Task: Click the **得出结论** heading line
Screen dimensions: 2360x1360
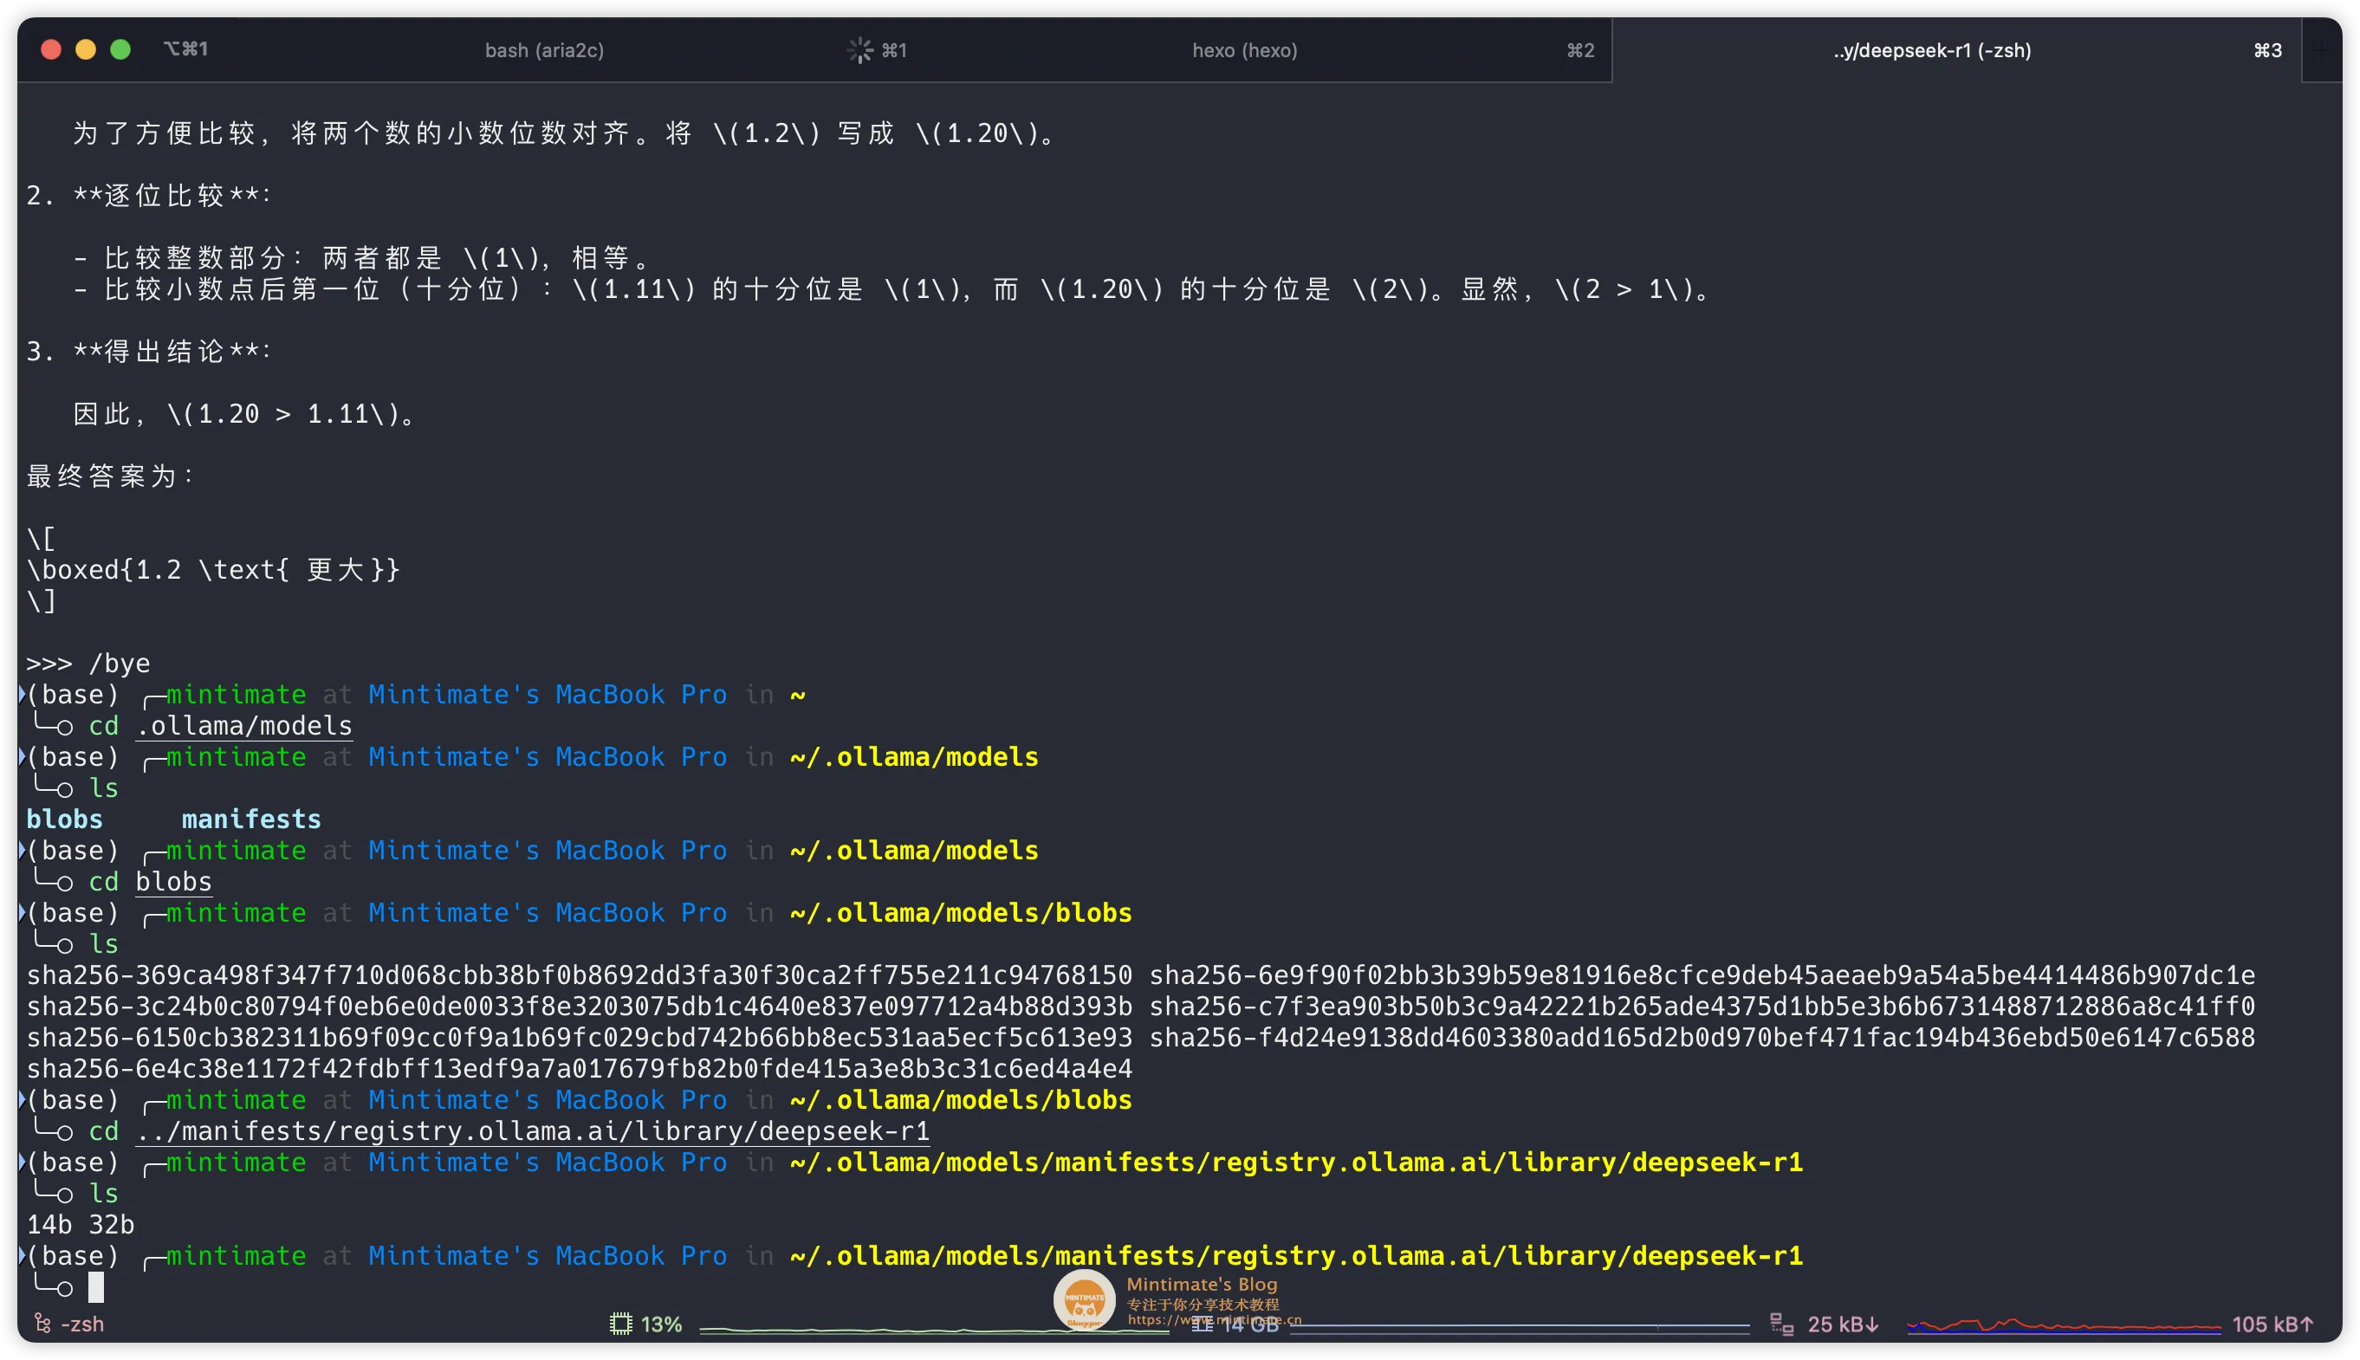Action: (x=148, y=351)
